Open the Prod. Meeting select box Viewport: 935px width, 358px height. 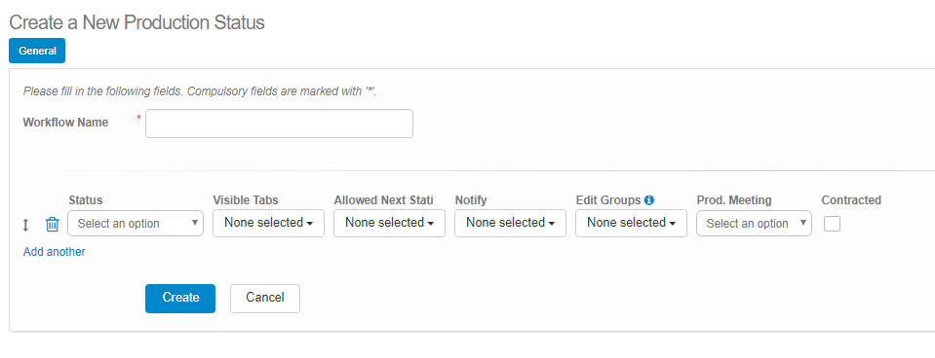(754, 224)
